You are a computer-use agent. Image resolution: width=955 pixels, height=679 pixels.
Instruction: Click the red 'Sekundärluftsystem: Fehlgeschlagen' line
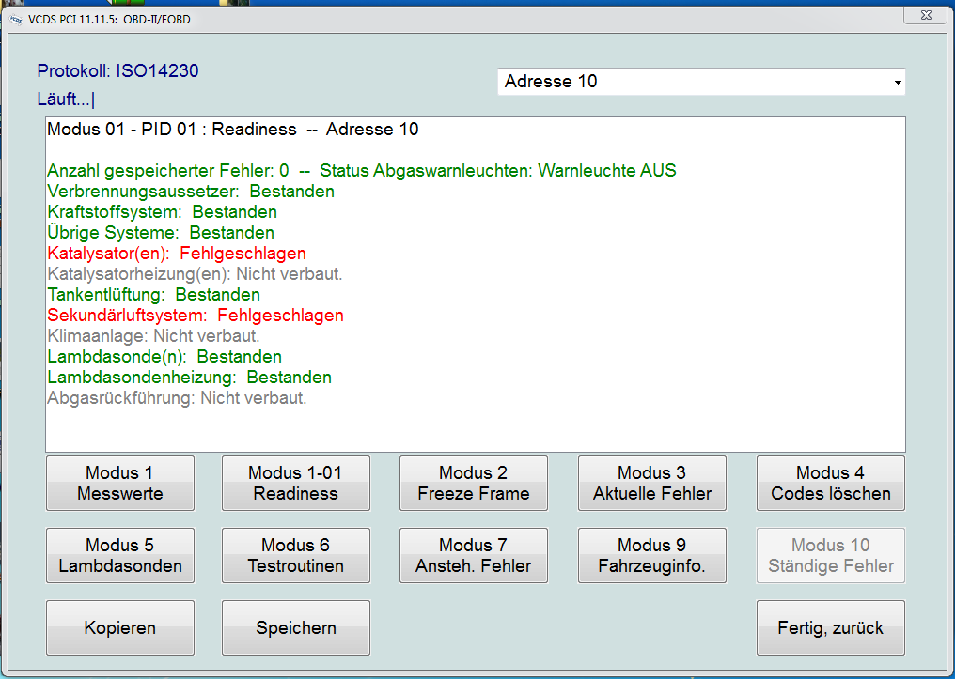coord(196,316)
